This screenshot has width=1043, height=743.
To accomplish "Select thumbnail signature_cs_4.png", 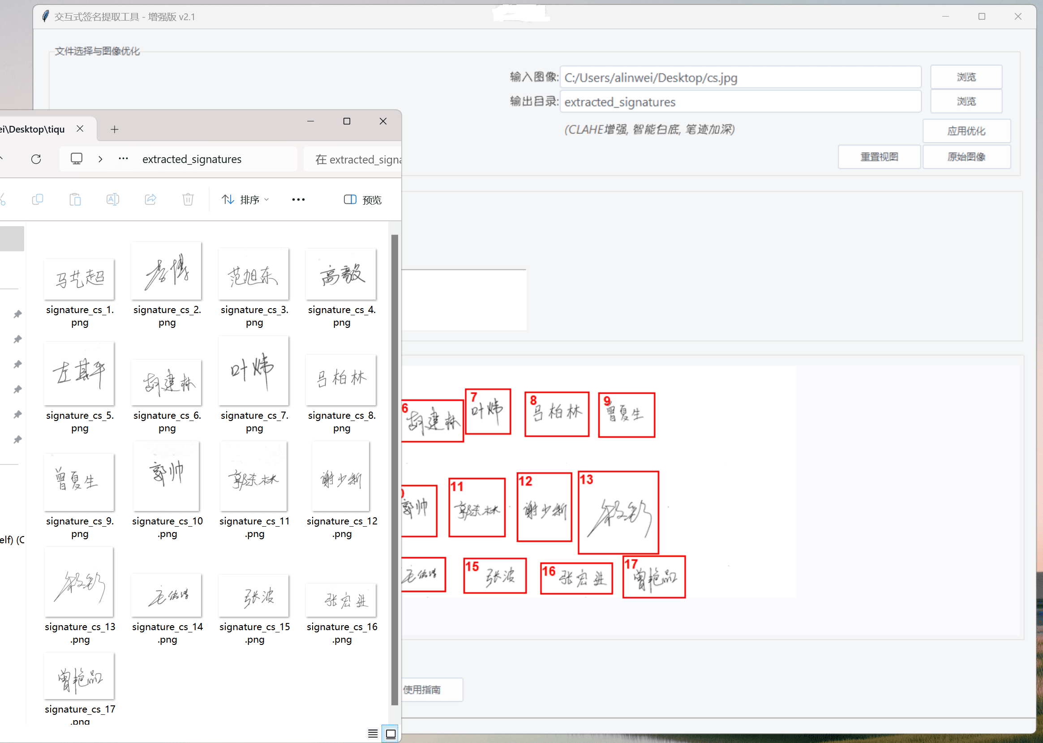I will point(341,274).
